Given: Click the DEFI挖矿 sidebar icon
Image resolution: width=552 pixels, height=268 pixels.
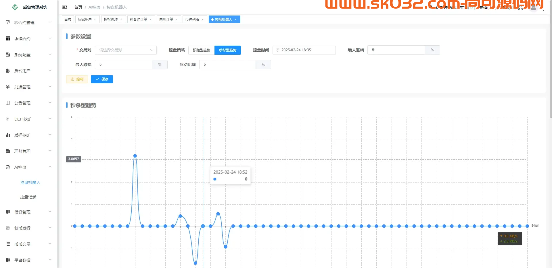Looking at the screenshot, I should tap(7, 119).
